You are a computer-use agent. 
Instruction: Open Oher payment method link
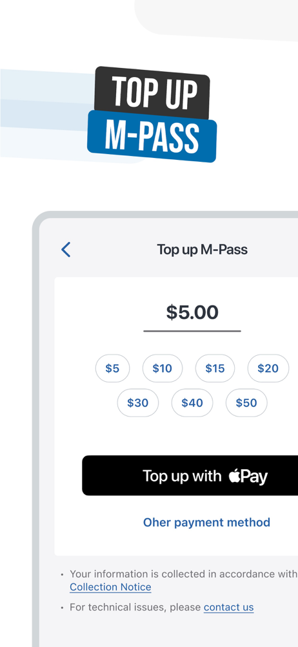(206, 522)
